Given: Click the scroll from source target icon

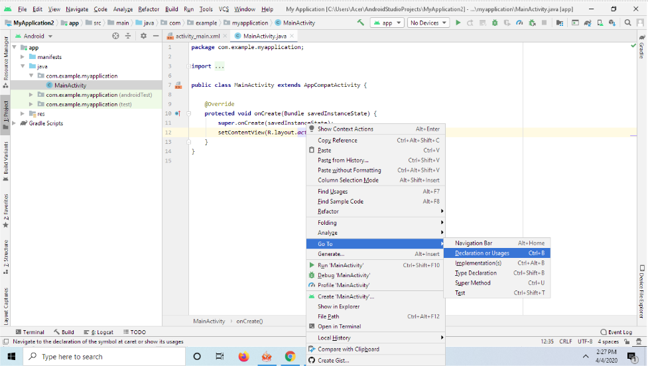Looking at the screenshot, I should [116, 36].
